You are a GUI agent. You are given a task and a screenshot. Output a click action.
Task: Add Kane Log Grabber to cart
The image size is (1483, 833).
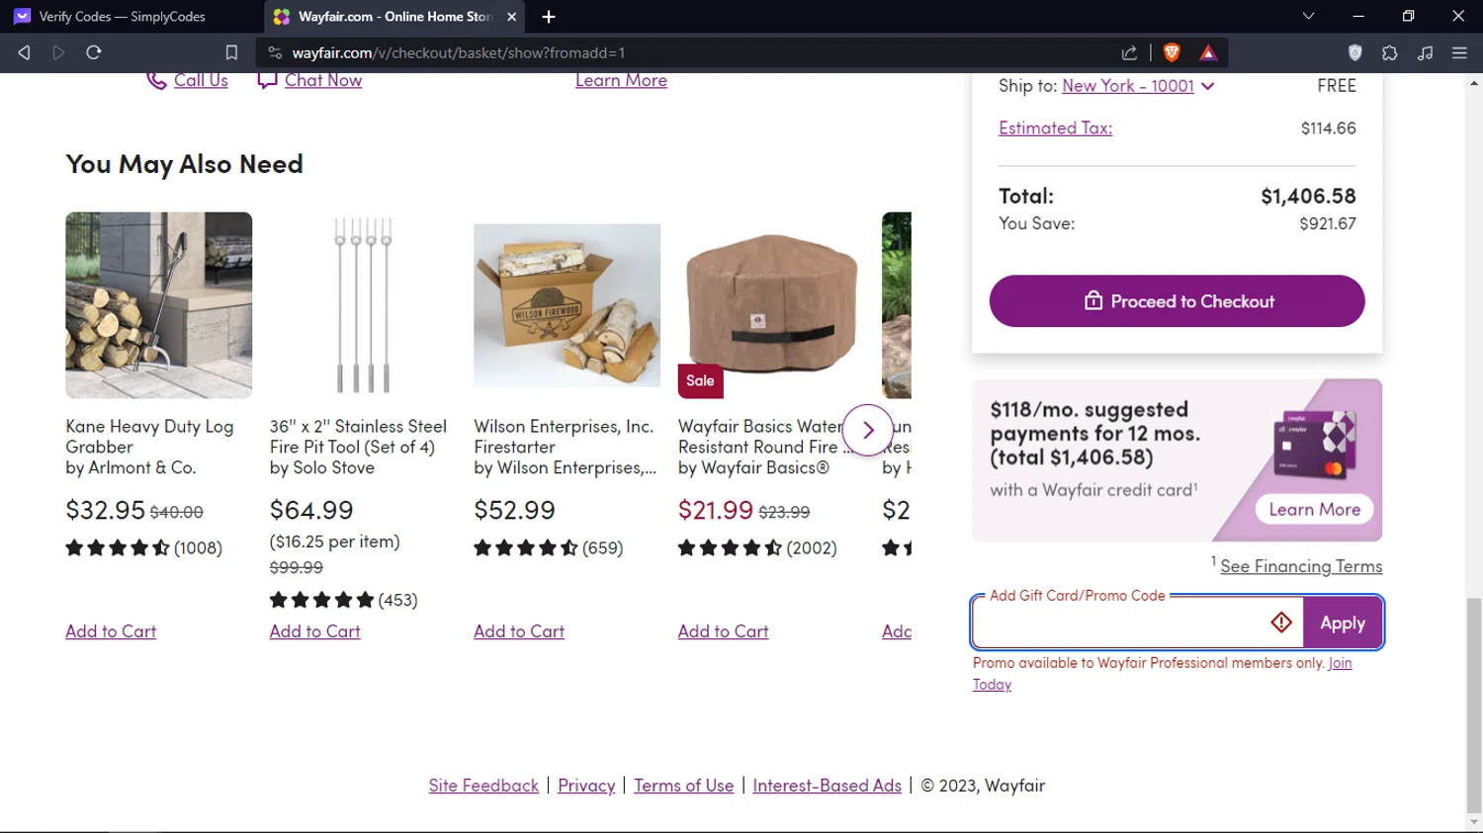[x=111, y=631]
